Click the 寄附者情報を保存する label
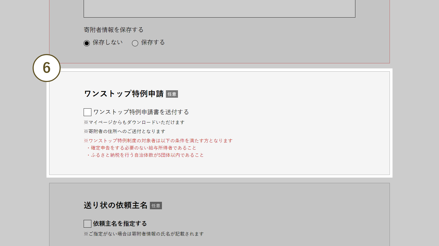The image size is (439, 246). click(x=114, y=30)
